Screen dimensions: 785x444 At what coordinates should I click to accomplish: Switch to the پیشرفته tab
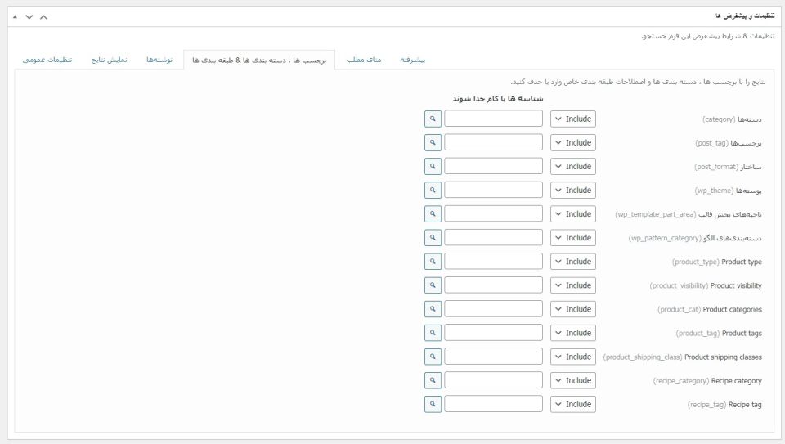(413, 60)
